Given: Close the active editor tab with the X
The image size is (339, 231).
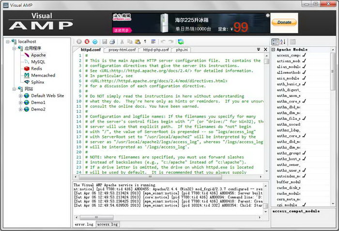Looking at the screenshot, I should coord(265,49).
